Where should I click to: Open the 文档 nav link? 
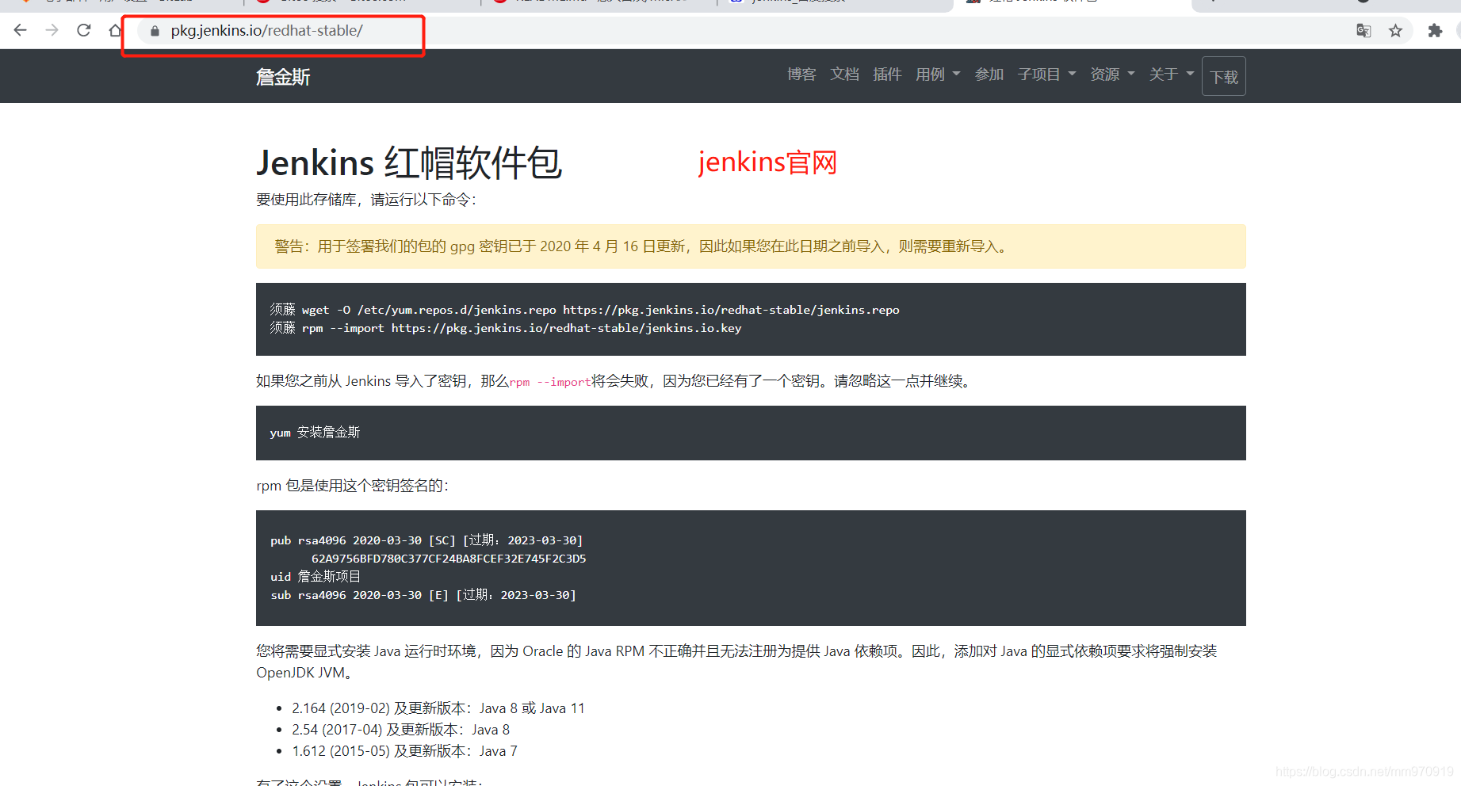click(844, 74)
